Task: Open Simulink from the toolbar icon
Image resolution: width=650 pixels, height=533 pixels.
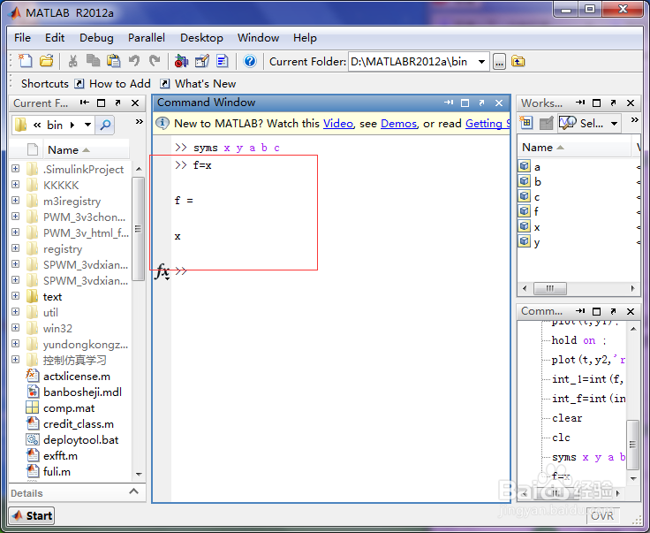Action: [x=181, y=61]
